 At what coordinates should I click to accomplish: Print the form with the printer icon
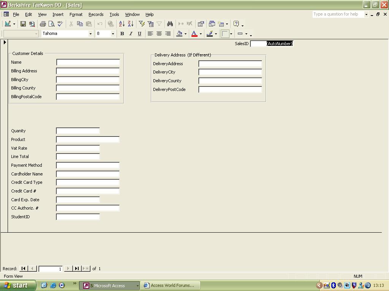pyautogui.click(x=43, y=24)
